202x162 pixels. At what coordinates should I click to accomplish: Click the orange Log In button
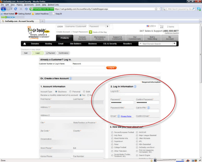pyautogui.click(x=111, y=68)
